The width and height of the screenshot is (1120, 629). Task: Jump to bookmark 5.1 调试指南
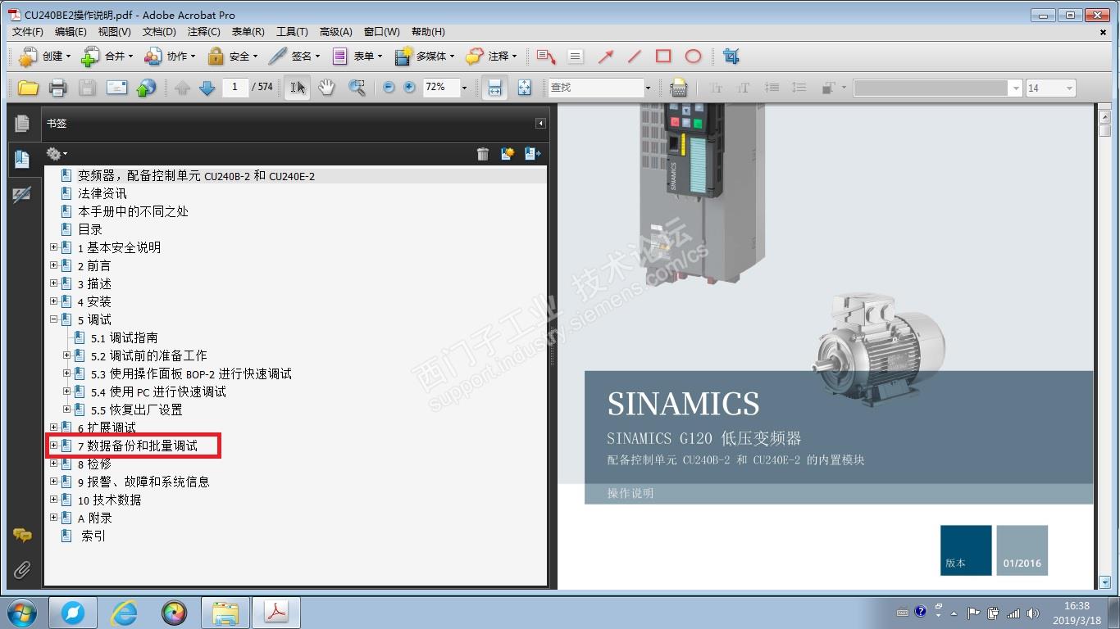tap(125, 337)
